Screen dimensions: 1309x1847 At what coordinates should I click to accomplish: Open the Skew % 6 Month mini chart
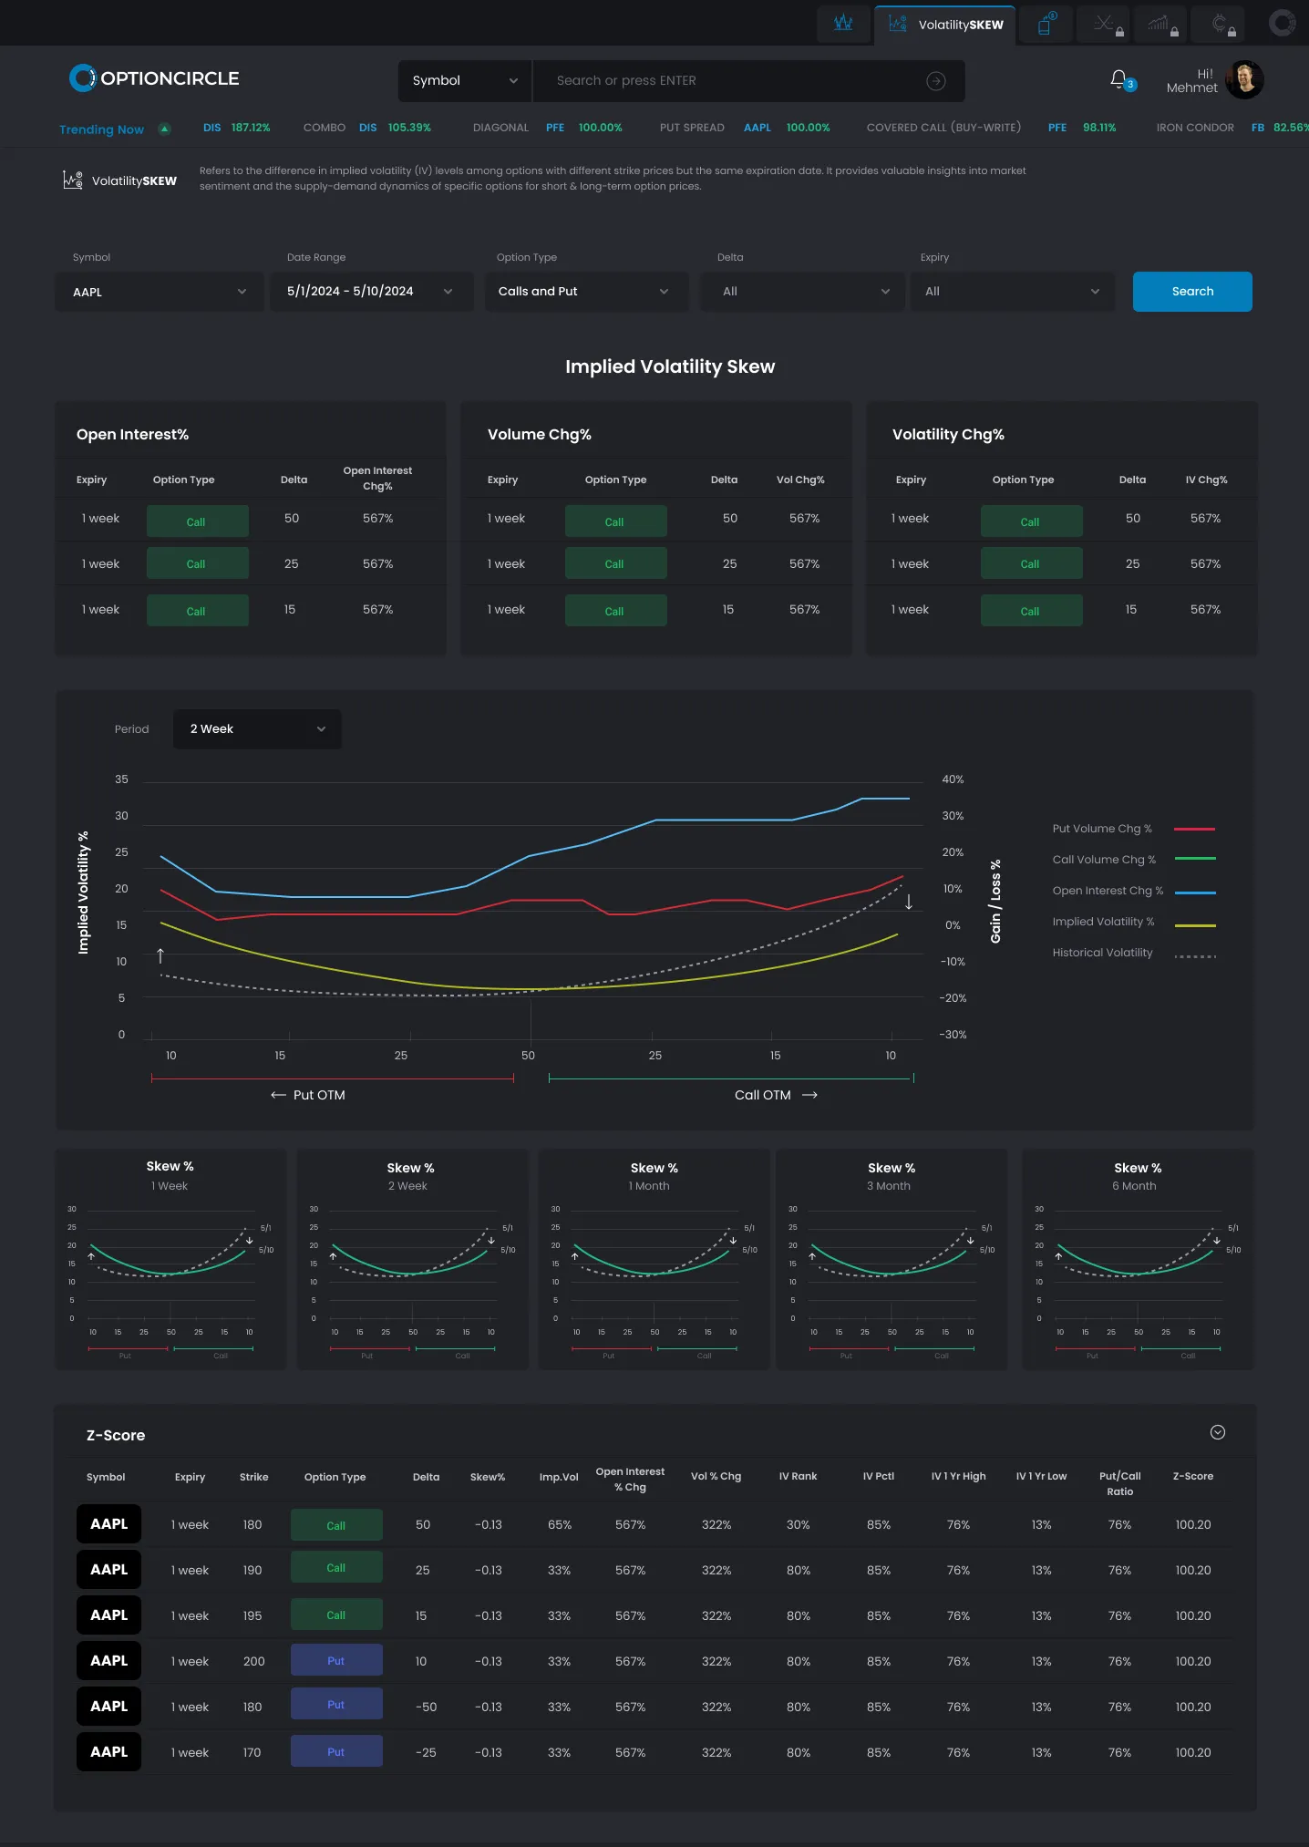coord(1138,1259)
